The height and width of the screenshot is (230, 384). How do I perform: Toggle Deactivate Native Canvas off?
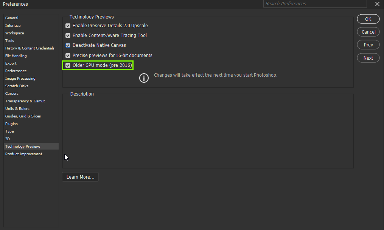pos(68,45)
